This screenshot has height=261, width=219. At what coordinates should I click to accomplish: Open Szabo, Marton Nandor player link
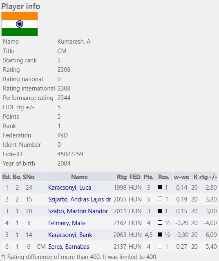(x=78, y=211)
